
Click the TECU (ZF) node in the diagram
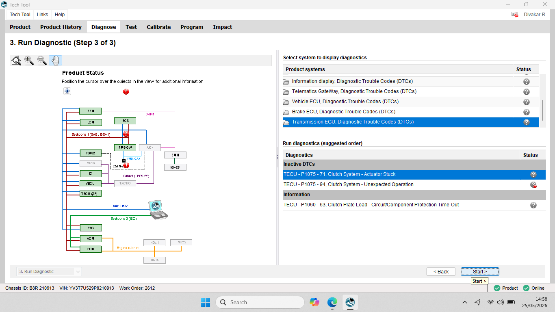pyautogui.click(x=91, y=194)
